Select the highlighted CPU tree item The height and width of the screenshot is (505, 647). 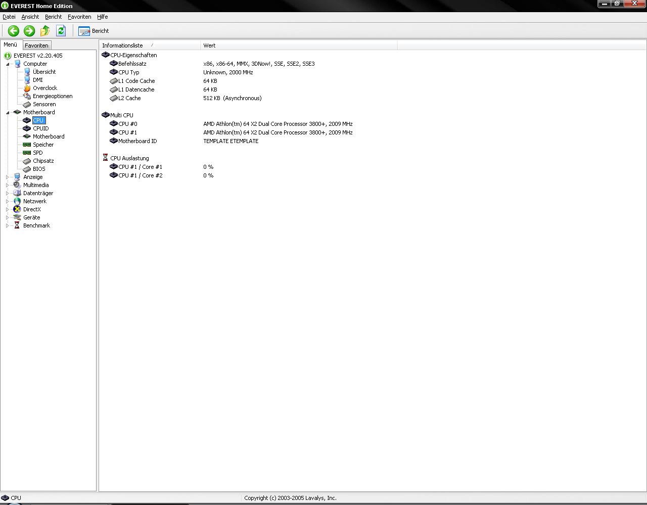38,120
